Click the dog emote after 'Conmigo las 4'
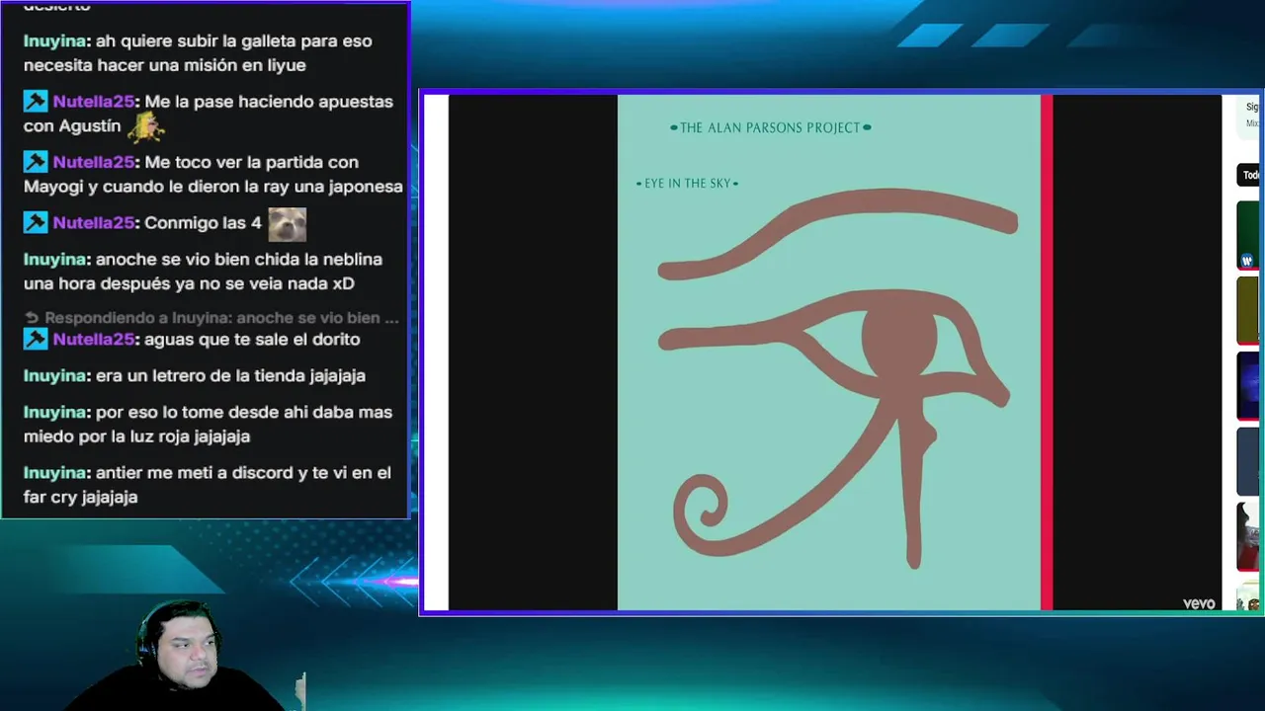This screenshot has width=1265, height=711. point(288,224)
